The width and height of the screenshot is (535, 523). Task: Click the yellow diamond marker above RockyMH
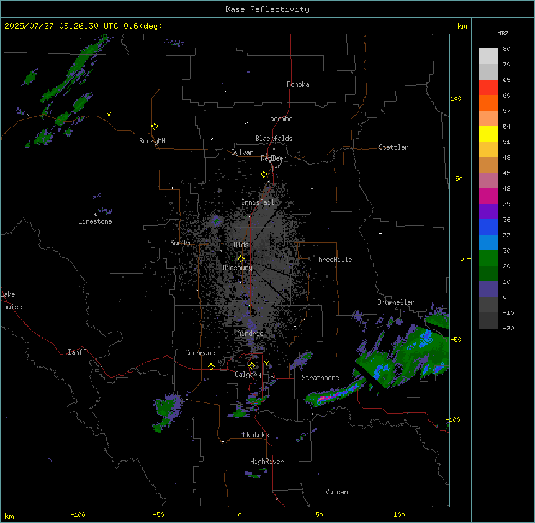tap(155, 126)
